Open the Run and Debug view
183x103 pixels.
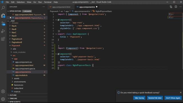point(3,31)
